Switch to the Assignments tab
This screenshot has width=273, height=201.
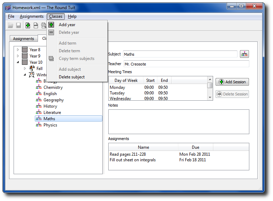point(24,39)
